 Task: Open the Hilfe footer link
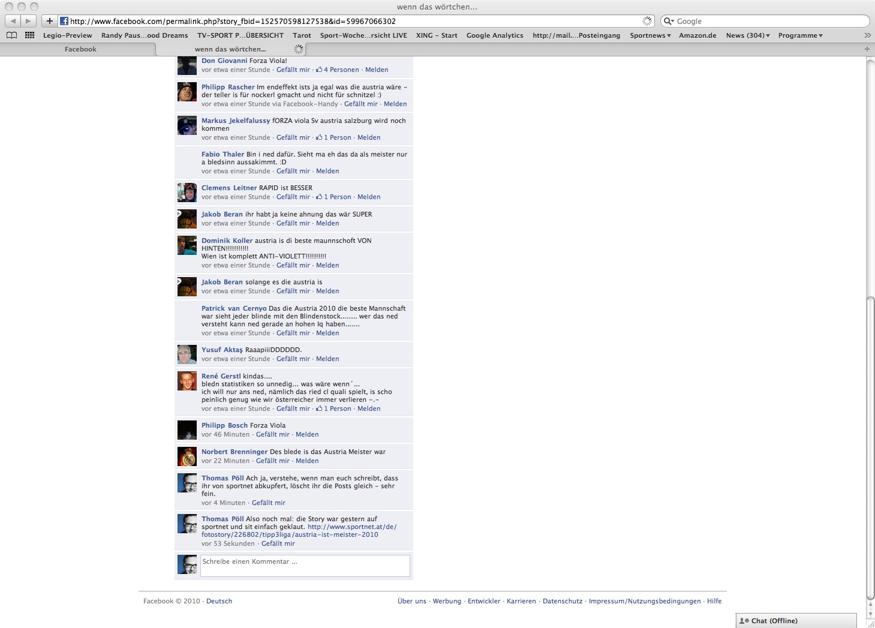(x=714, y=601)
